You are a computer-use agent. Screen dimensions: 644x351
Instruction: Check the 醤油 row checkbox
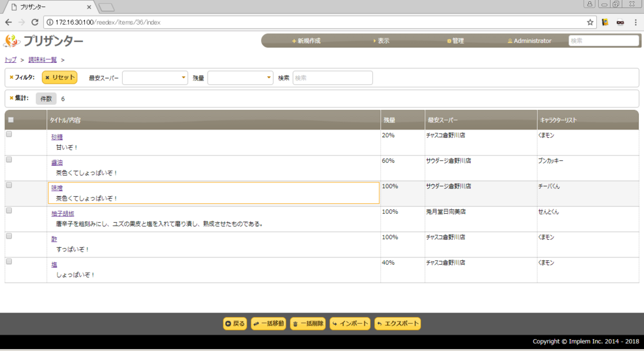pyautogui.click(x=9, y=160)
